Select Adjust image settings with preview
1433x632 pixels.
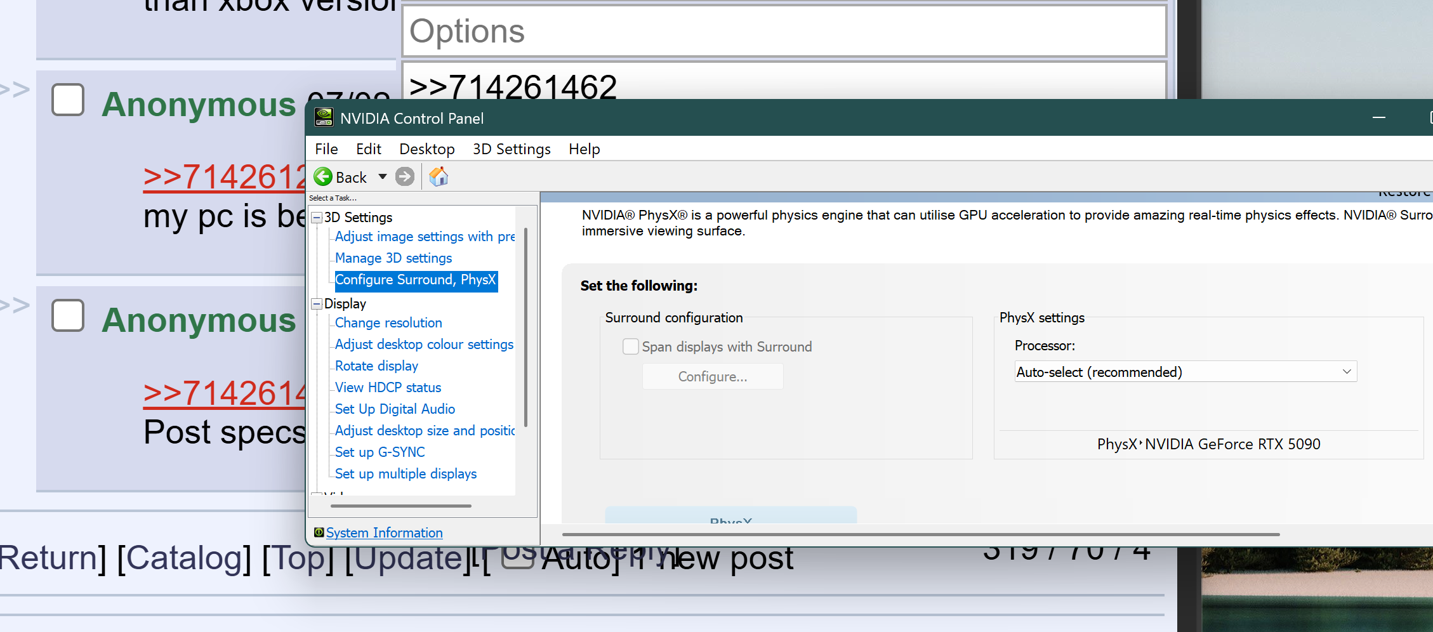(x=425, y=237)
